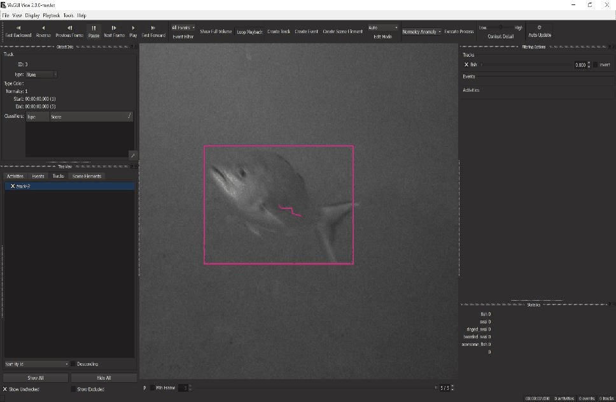
Task: Click the Reverse playback button
Action: point(43,31)
